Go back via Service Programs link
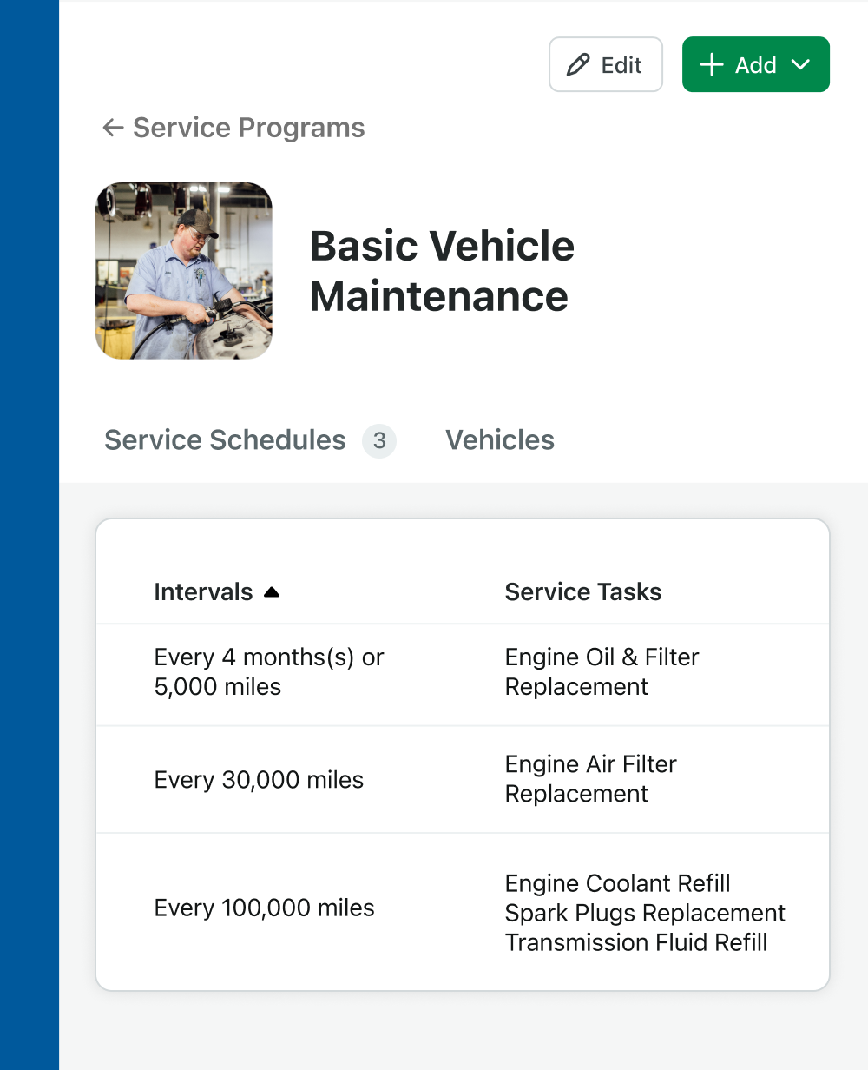 pyautogui.click(x=233, y=128)
